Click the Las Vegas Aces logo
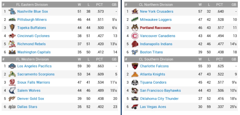240x115 pixels. click(x=135, y=107)
